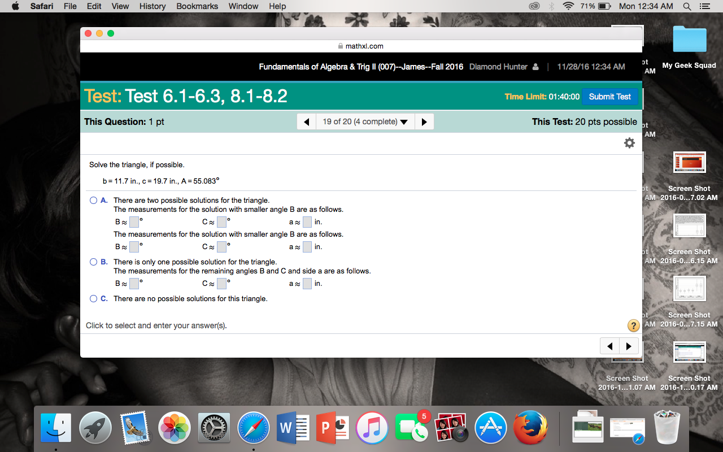Go to the previous question using left arrow

click(x=306, y=121)
